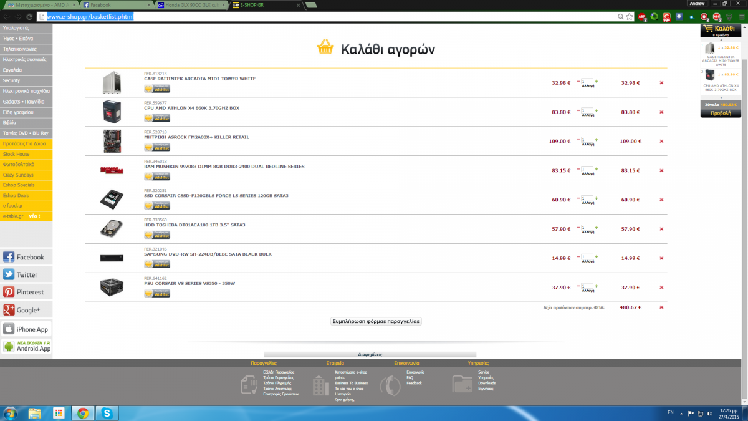Open the Android.App download button
Screen dimensions: 748x421
point(26,346)
